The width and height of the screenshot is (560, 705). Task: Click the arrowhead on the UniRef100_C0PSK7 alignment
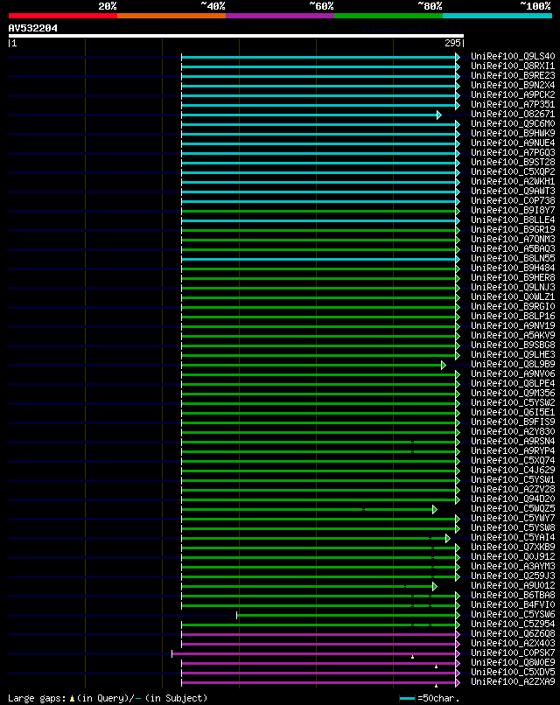458,653
